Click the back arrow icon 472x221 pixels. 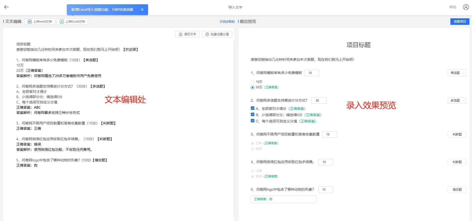pos(7,7)
